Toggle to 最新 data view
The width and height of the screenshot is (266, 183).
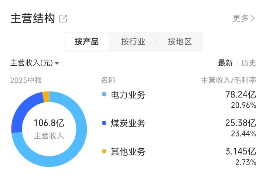click(x=225, y=63)
